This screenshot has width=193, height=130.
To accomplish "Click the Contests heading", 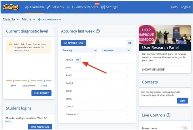I will pos(150,82).
